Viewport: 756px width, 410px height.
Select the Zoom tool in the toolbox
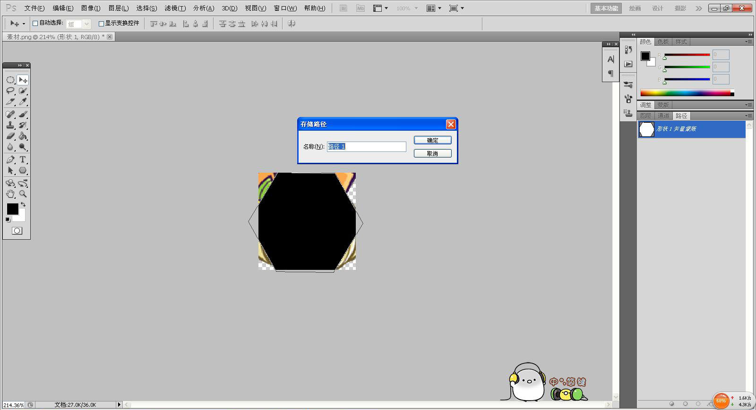coord(23,194)
